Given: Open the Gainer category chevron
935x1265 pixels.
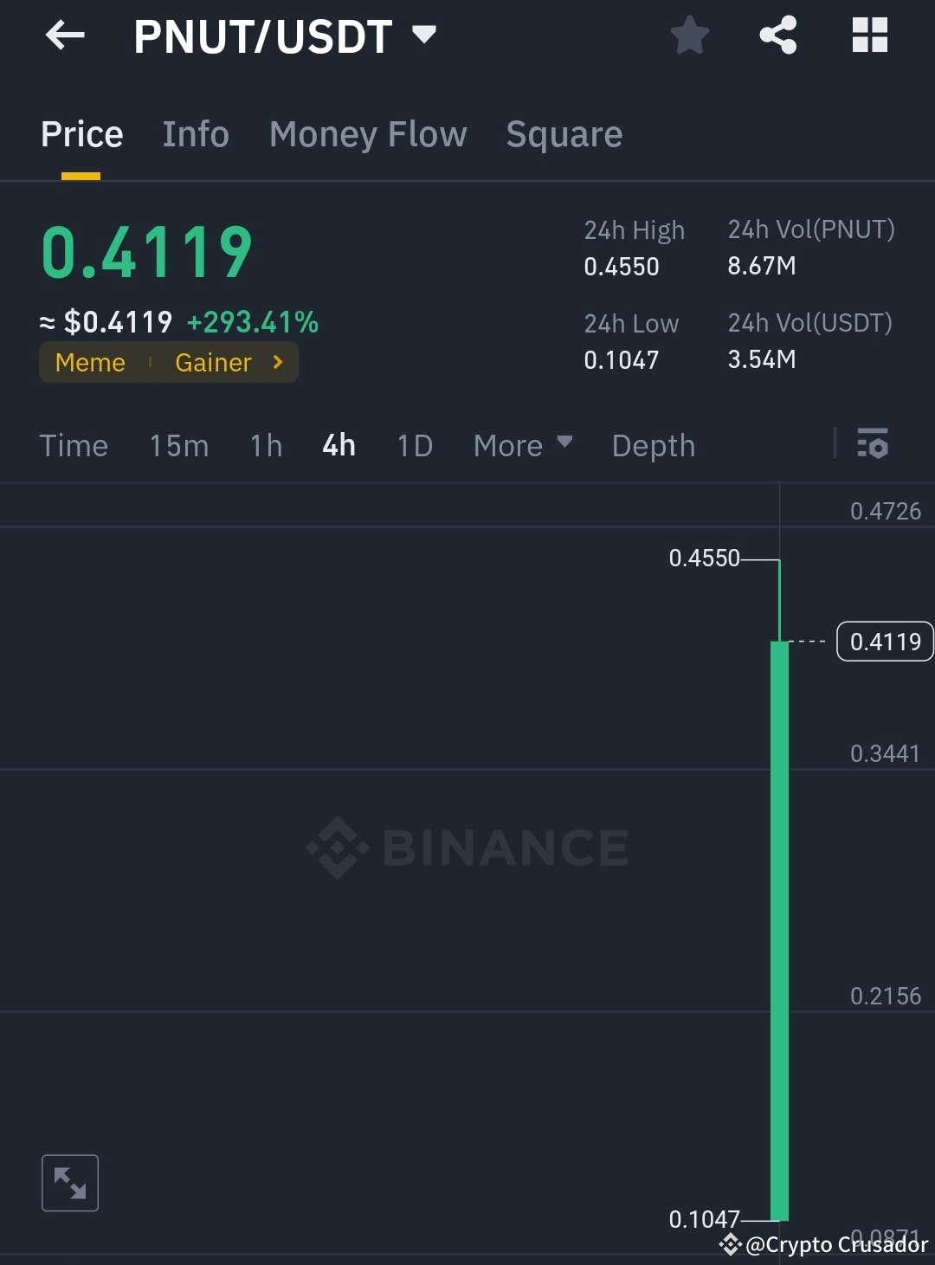Looking at the screenshot, I should (x=277, y=363).
